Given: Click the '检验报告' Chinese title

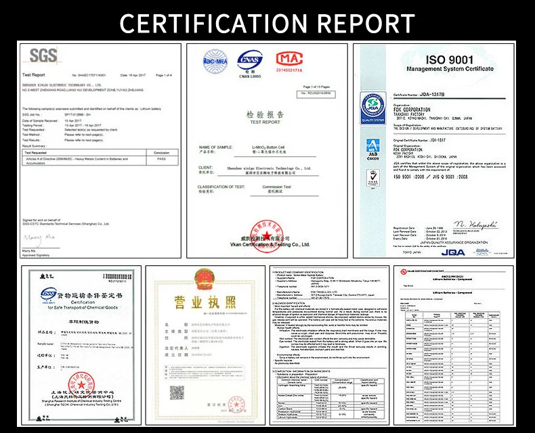Looking at the screenshot, I should coord(265,114).
